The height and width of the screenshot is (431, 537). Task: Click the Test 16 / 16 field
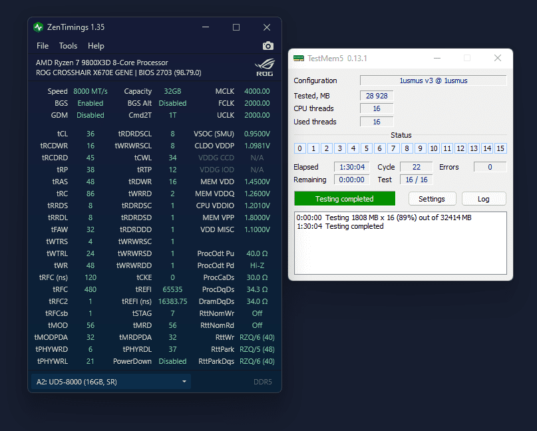tap(417, 180)
